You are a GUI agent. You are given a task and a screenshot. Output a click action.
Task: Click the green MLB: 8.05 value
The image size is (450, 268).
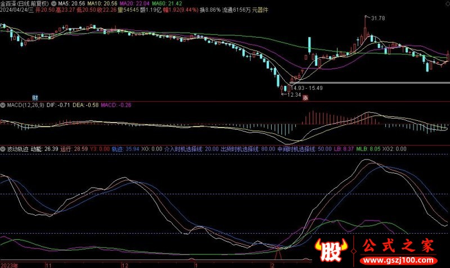[x=368, y=149]
